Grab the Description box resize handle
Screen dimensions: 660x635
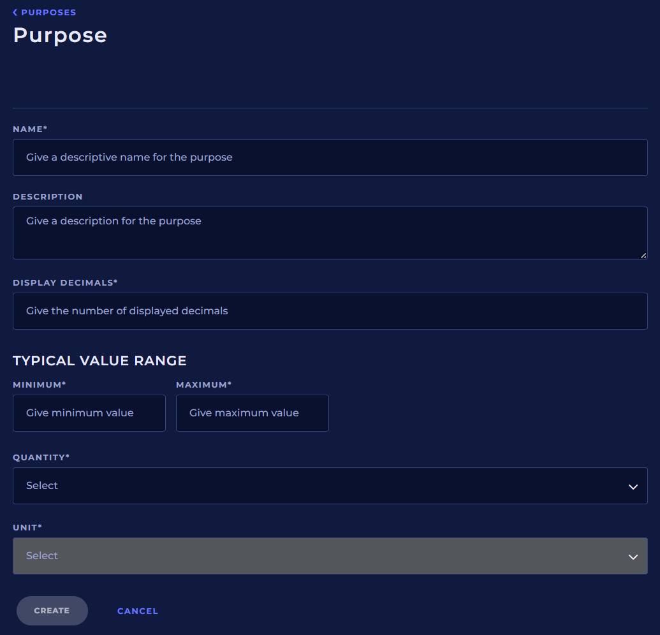pos(643,255)
